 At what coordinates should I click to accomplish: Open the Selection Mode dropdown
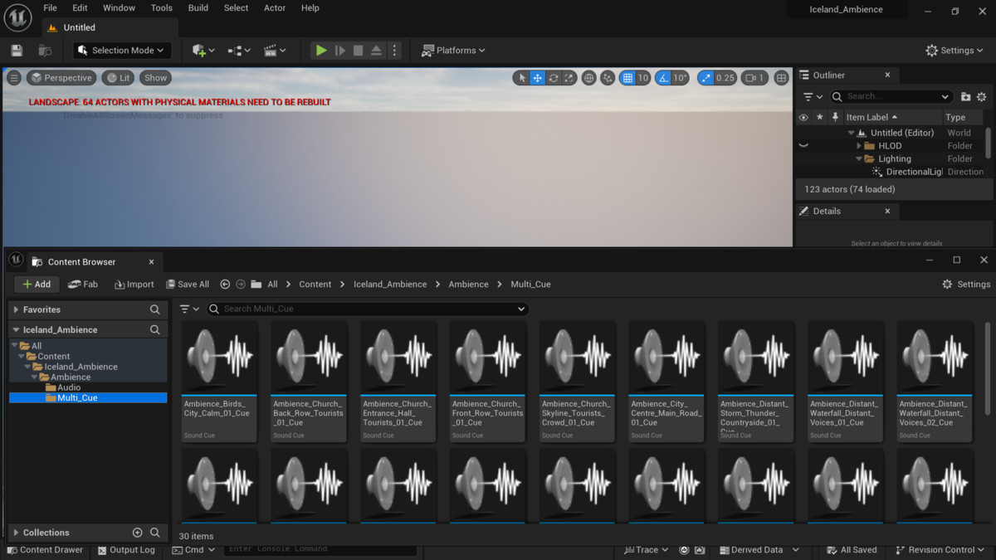(123, 51)
